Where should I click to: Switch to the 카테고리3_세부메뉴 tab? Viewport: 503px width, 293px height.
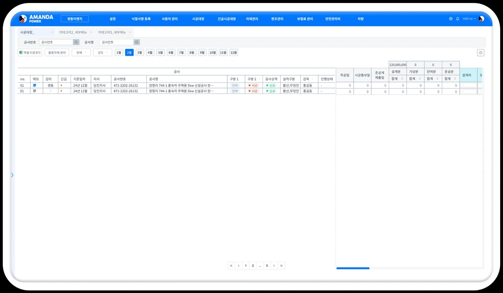[112, 32]
